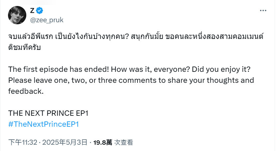Click the display name Z
Screen dimensions: 278x151
pyautogui.click(x=32, y=11)
